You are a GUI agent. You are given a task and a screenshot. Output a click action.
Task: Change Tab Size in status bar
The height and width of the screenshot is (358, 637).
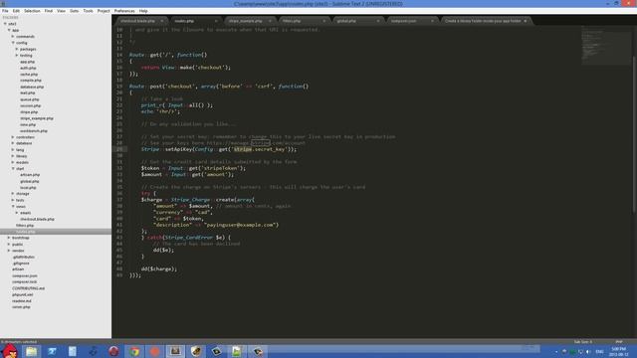coord(582,342)
